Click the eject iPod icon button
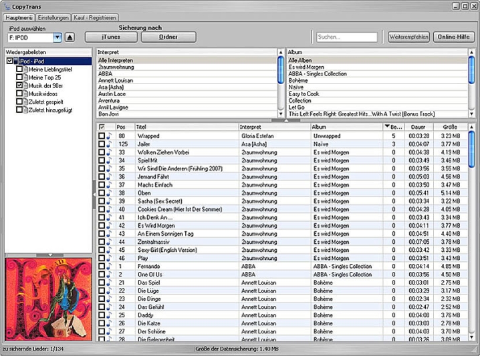 (70, 37)
